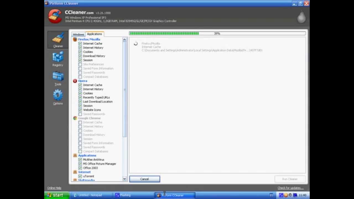This screenshot has width=354, height=199.
Task: Select the Applications tab
Action: 95,34
